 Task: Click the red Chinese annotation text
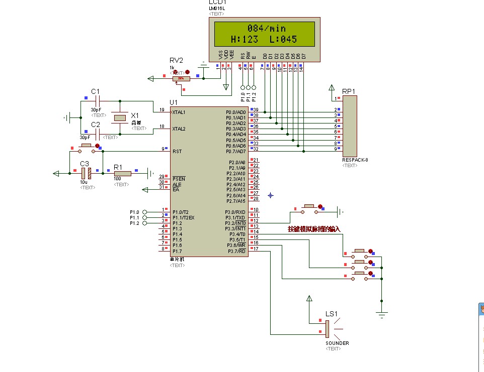pos(314,229)
